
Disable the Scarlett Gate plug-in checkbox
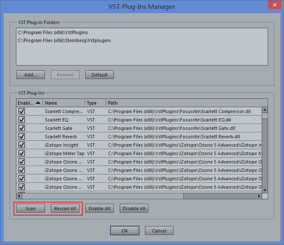pyautogui.click(x=21, y=128)
